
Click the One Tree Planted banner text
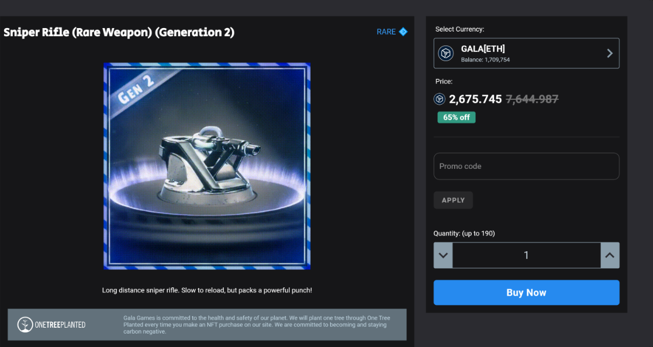[x=255, y=325]
